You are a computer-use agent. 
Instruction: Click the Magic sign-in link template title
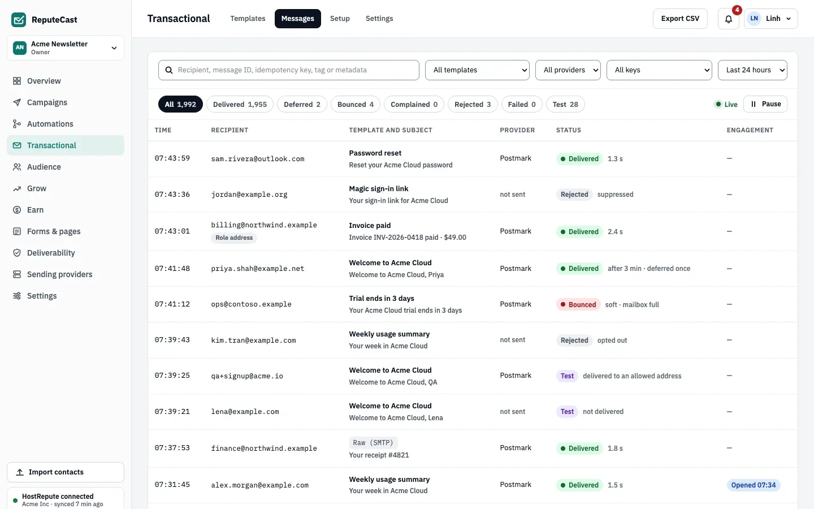379,189
